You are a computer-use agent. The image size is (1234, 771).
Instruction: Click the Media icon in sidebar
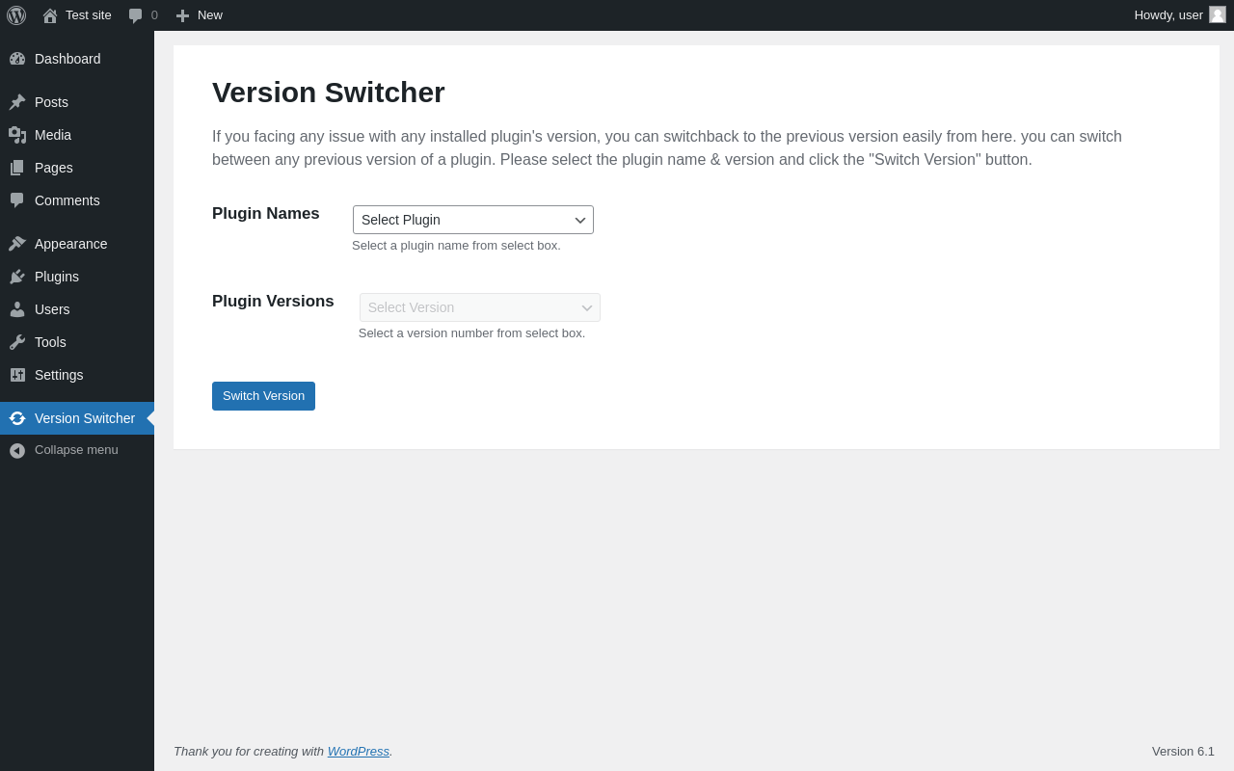(17, 135)
